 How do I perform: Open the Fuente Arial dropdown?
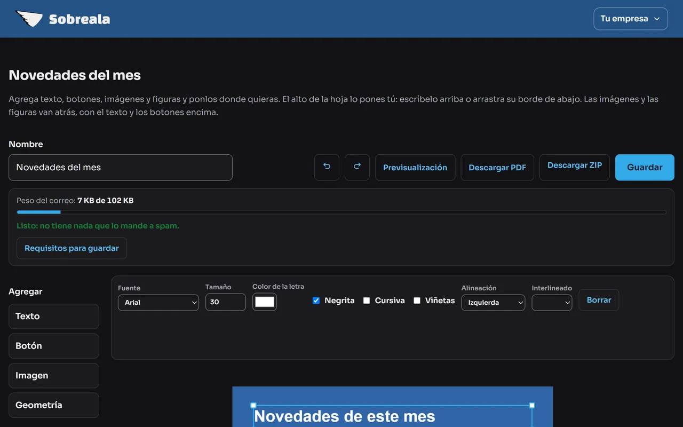[158, 302]
